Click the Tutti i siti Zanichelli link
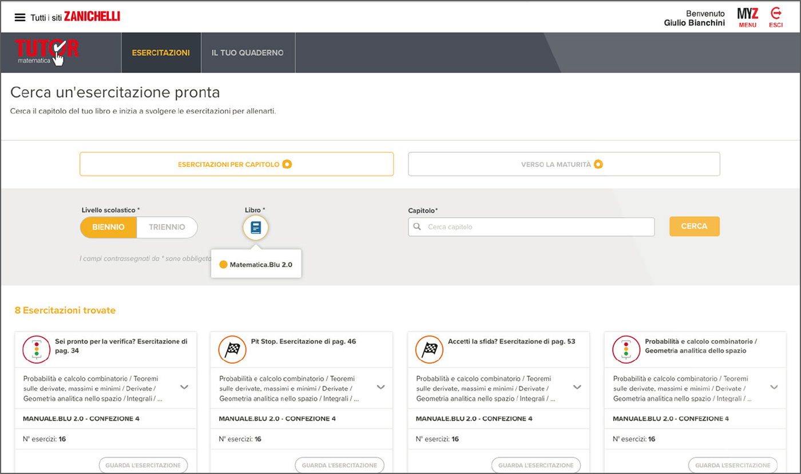This screenshot has height=474, width=801. (x=75, y=17)
